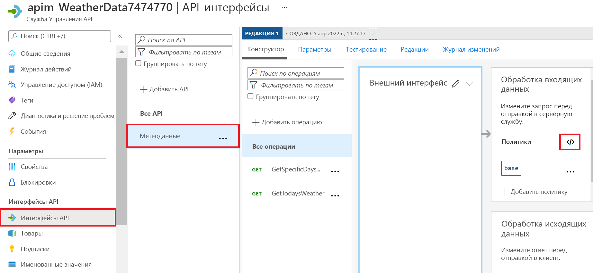The width and height of the screenshot is (593, 273).
Task: Switch to the Параметры tab
Action: click(x=315, y=49)
